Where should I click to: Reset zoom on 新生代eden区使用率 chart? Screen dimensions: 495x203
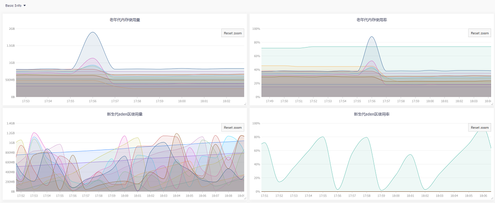(x=479, y=127)
